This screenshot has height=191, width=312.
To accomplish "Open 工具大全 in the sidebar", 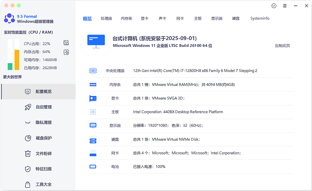I will [38, 184].
